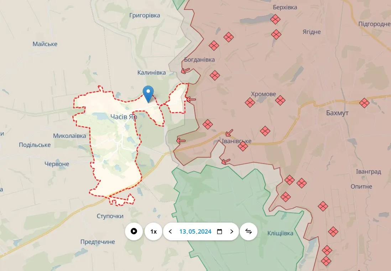The image size is (391, 271).
Task: Click the combat marker beside Берхівка
Action: [x=275, y=19]
